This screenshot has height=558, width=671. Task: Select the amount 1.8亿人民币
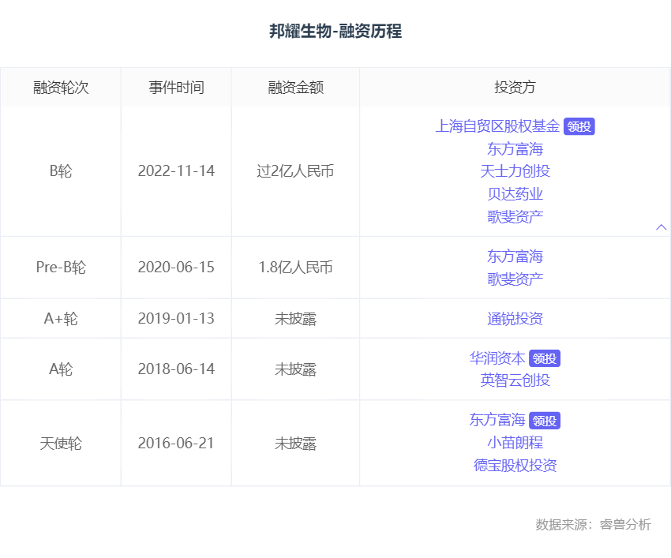(x=296, y=268)
